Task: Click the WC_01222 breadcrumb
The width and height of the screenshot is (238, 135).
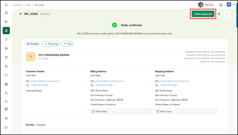Action: click(39, 5)
